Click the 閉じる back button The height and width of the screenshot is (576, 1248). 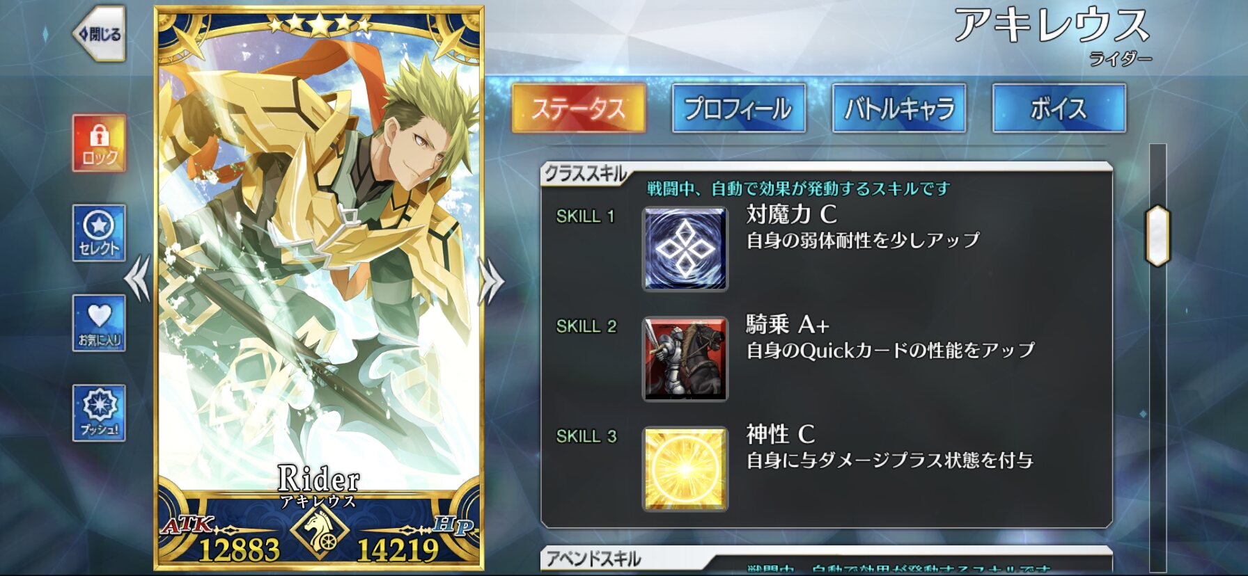(100, 33)
